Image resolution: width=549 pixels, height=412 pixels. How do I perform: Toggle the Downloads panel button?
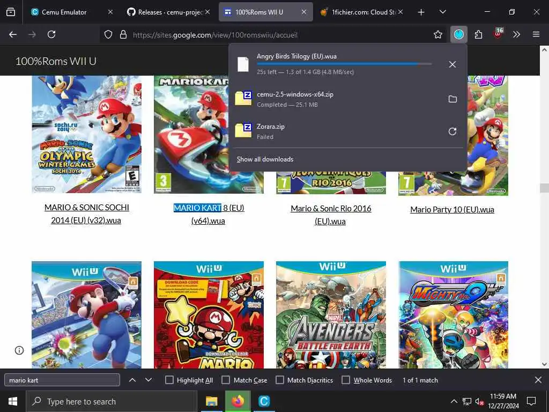pyautogui.click(x=459, y=34)
